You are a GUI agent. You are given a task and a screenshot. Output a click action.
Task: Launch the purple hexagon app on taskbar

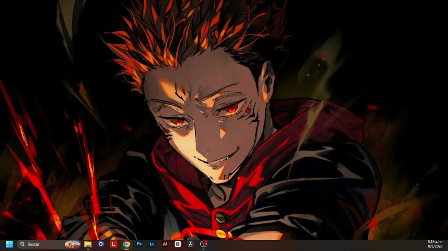(x=101, y=244)
